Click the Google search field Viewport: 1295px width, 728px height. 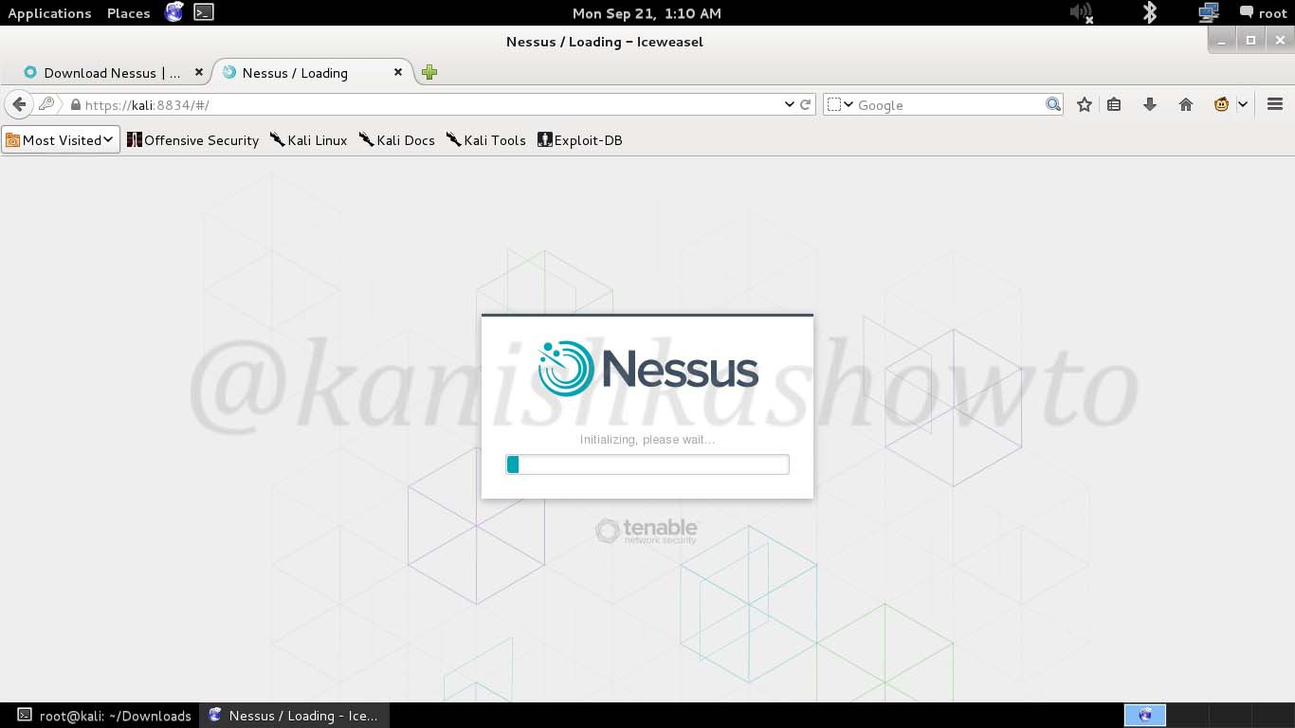(x=949, y=105)
